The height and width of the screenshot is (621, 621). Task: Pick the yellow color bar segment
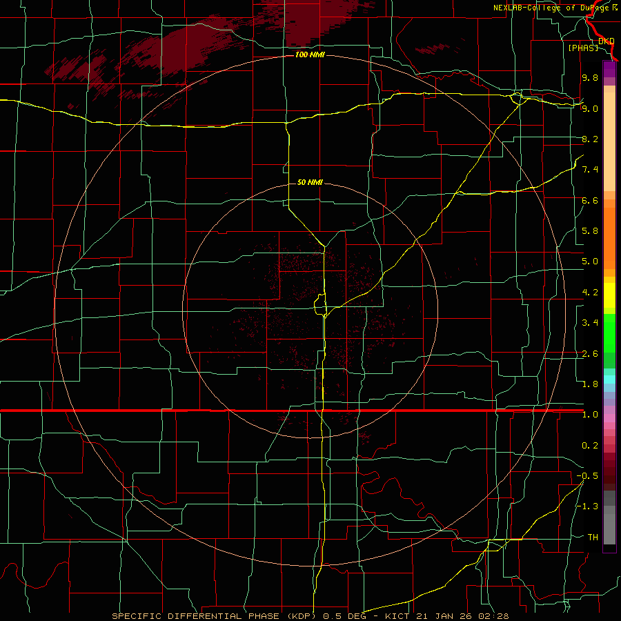pyautogui.click(x=609, y=295)
